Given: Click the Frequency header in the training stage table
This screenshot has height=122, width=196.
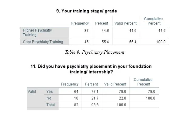Looking at the screenshot, I should pos(80,23).
